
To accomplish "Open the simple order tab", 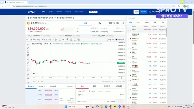I will coord(107,86).
